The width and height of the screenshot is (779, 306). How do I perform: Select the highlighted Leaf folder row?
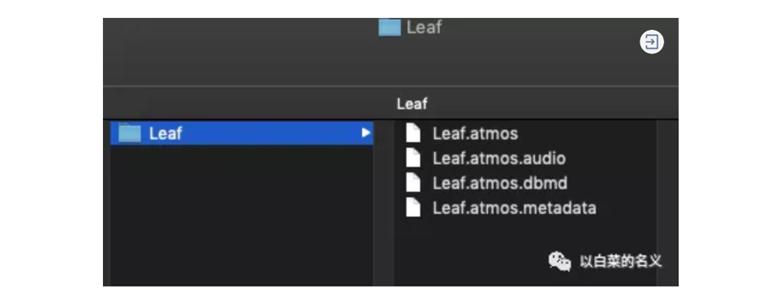(242, 133)
